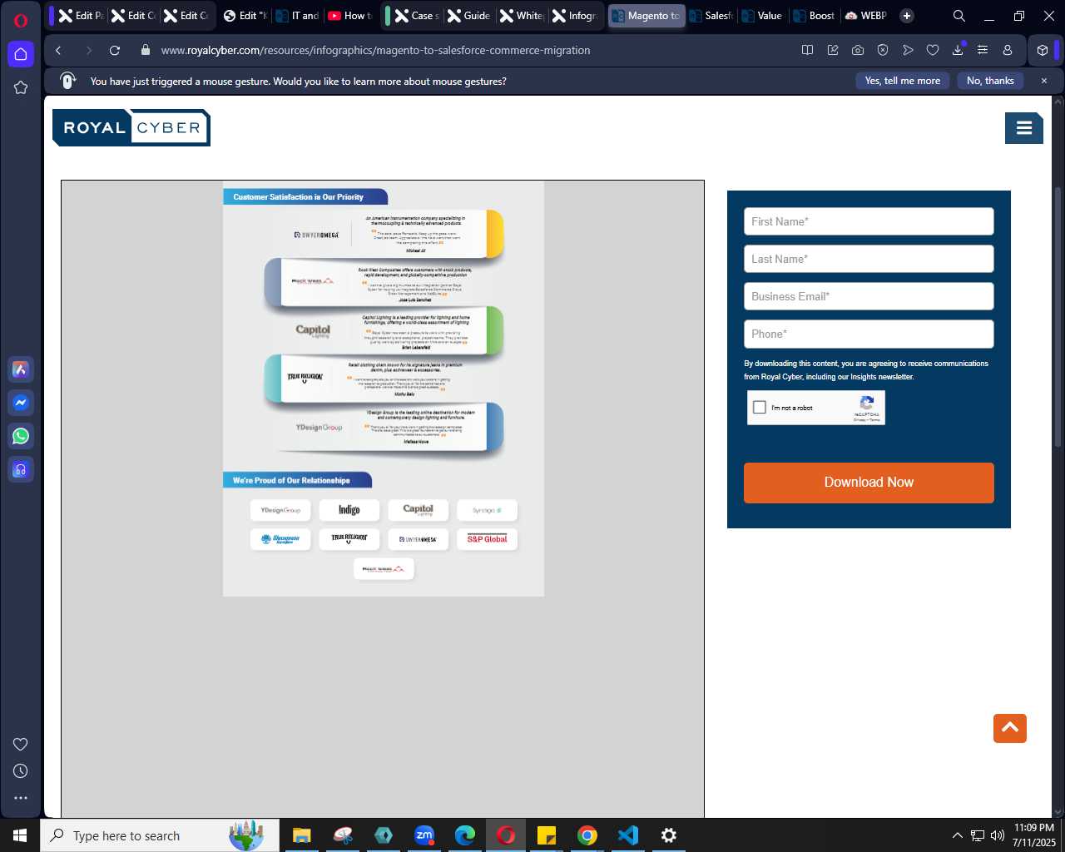Image resolution: width=1065 pixels, height=852 pixels.
Task: Open Google Chrome from taskbar
Action: click(587, 835)
